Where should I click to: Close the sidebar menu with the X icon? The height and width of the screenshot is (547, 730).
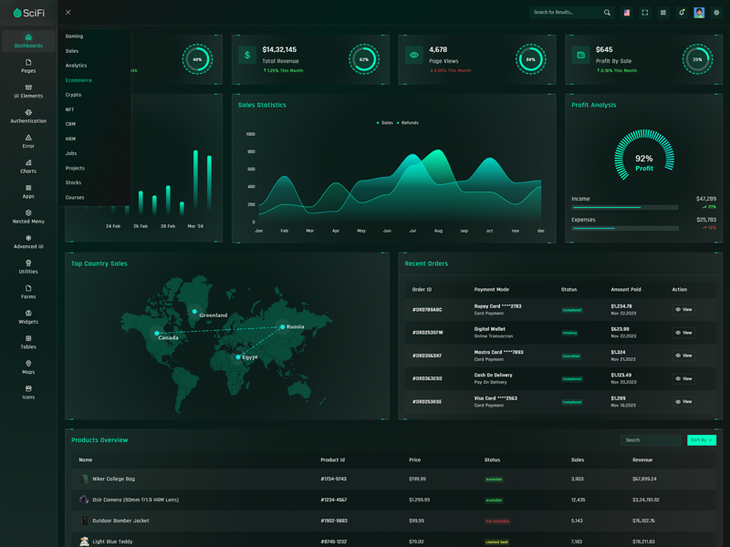tap(68, 13)
